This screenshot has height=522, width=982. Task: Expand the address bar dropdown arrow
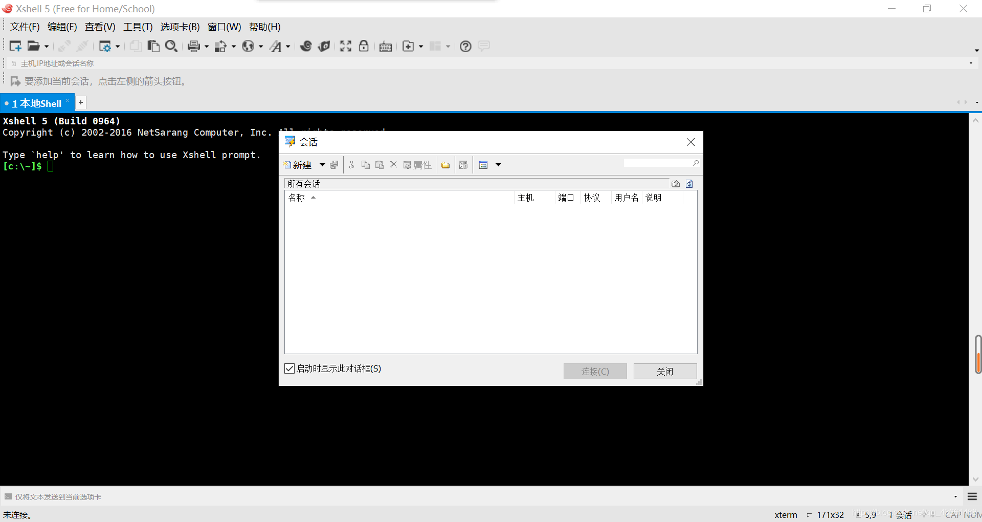(971, 63)
